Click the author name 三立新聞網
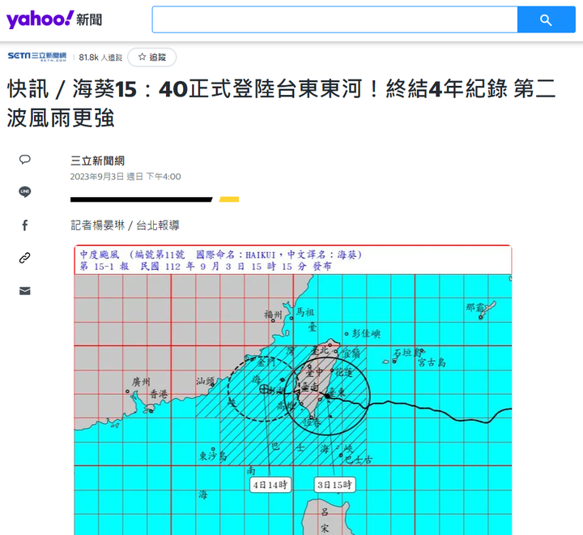 click(97, 160)
